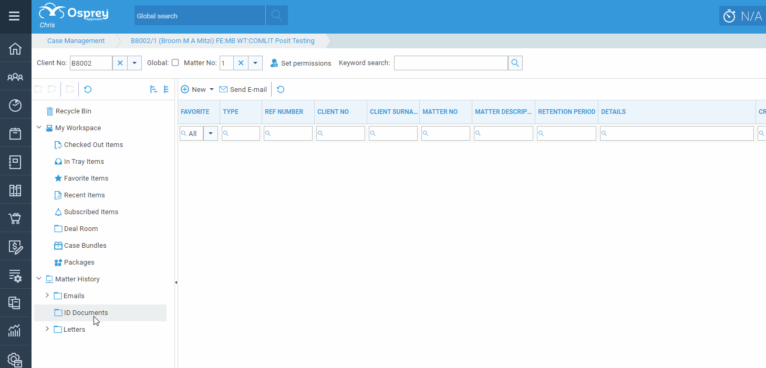The image size is (766, 368).
Task: Open the Deal Room folder
Action: tap(76, 228)
